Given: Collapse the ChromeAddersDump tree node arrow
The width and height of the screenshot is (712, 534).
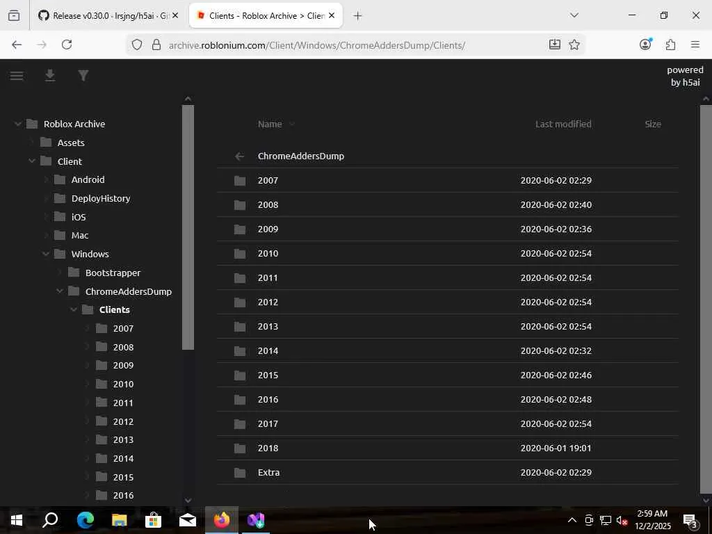Looking at the screenshot, I should (x=60, y=291).
